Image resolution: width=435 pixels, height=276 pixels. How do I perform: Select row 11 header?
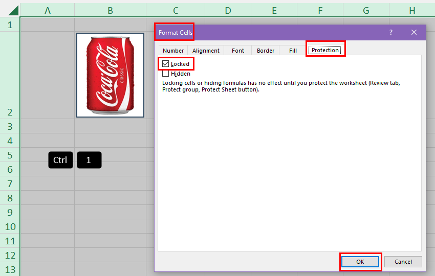10,241
